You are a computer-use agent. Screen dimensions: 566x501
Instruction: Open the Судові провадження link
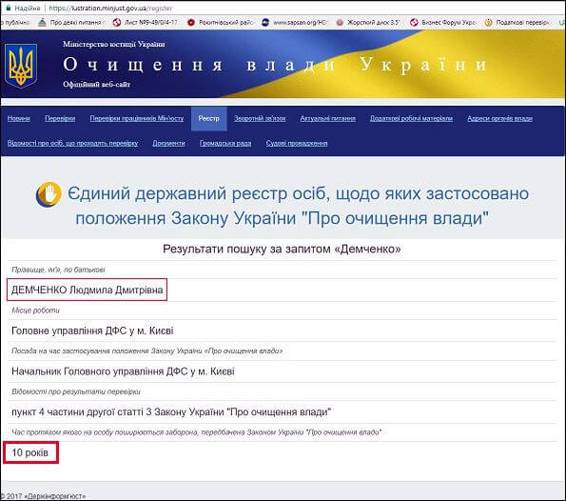click(297, 143)
